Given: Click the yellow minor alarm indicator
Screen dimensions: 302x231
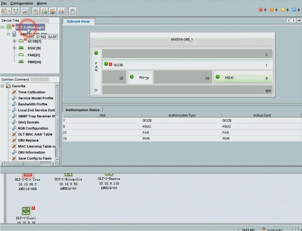Looking at the screenshot, I should pyautogui.click(x=283, y=10).
